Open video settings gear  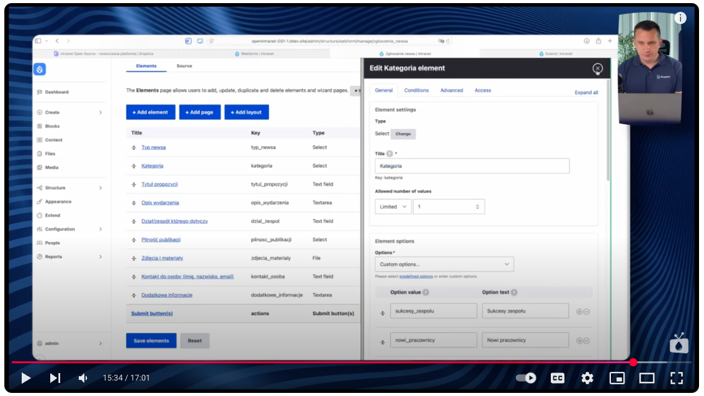(x=587, y=378)
